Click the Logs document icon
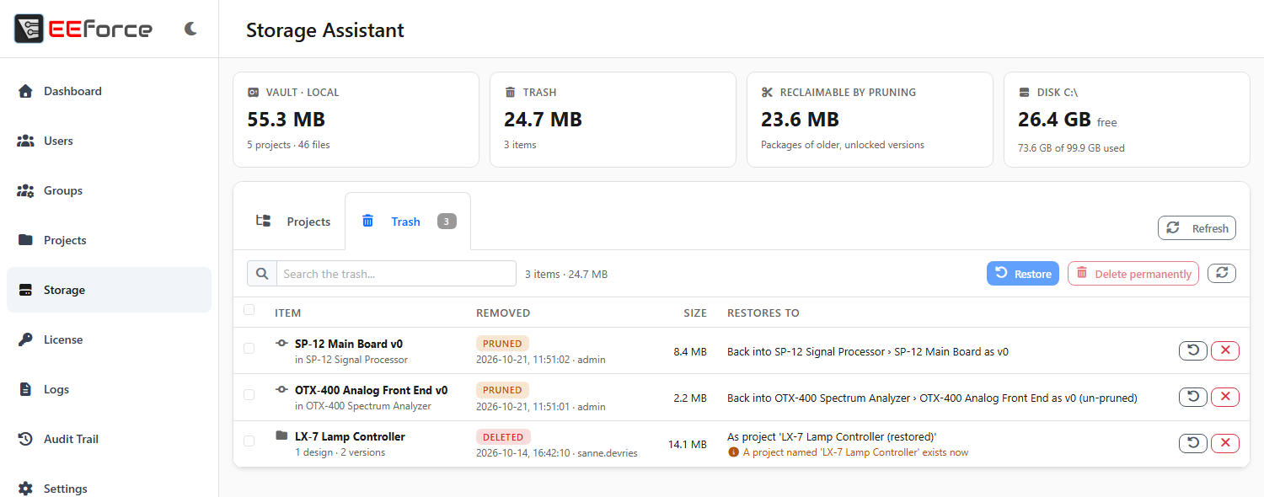The image size is (1264, 497). (x=25, y=389)
